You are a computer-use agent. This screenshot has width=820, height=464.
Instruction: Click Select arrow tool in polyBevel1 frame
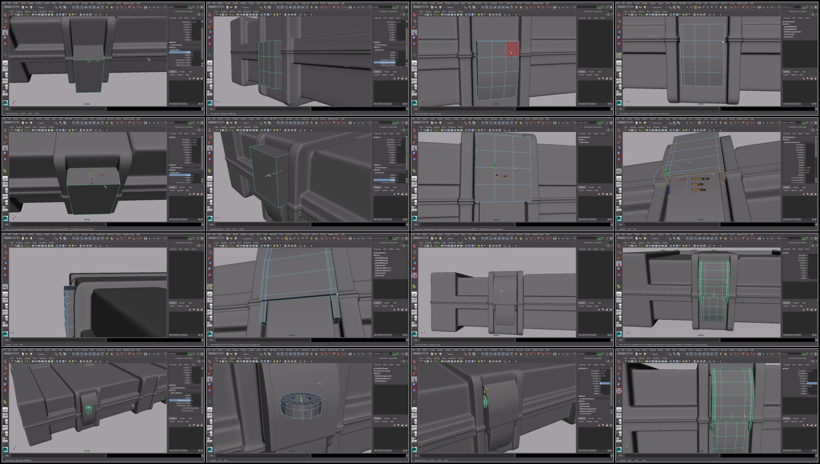point(415,362)
